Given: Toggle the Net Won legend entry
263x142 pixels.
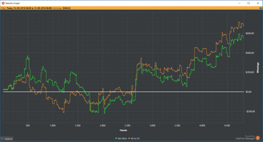Looking at the screenshot, I should pos(121,139).
